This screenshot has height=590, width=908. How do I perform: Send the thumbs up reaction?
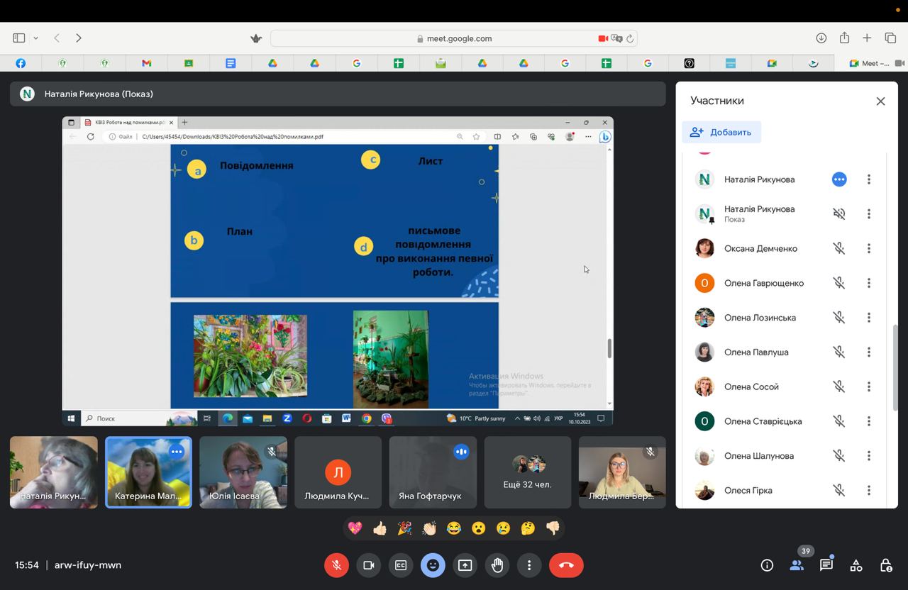[x=380, y=528]
